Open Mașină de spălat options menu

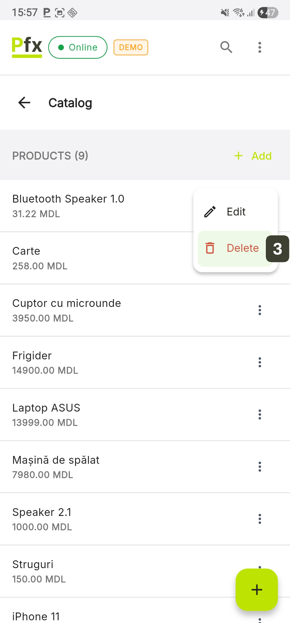click(259, 467)
